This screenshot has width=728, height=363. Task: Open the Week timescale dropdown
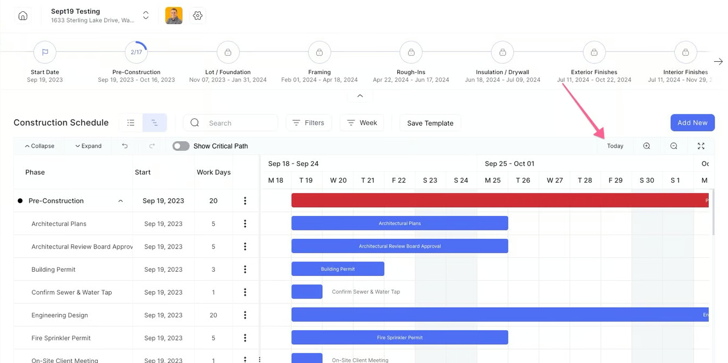(362, 123)
